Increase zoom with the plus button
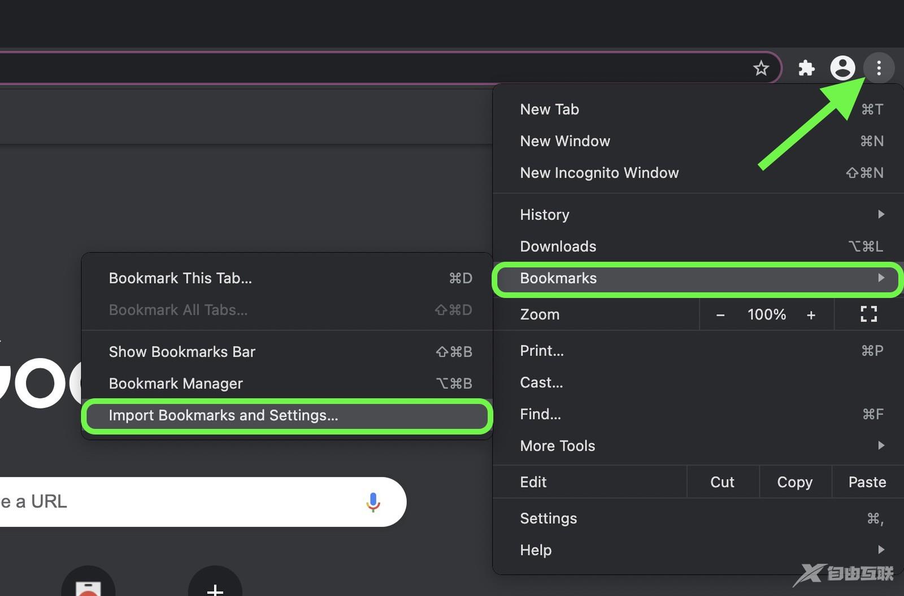 click(x=811, y=315)
